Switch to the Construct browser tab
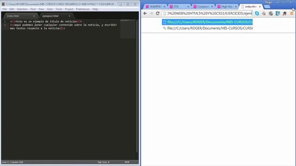 coord(203,6)
